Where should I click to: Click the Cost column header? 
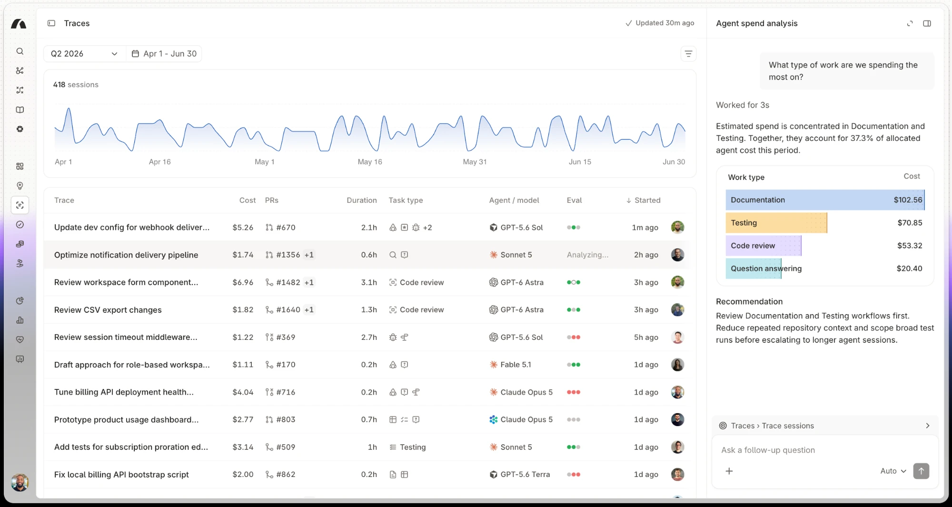247,200
